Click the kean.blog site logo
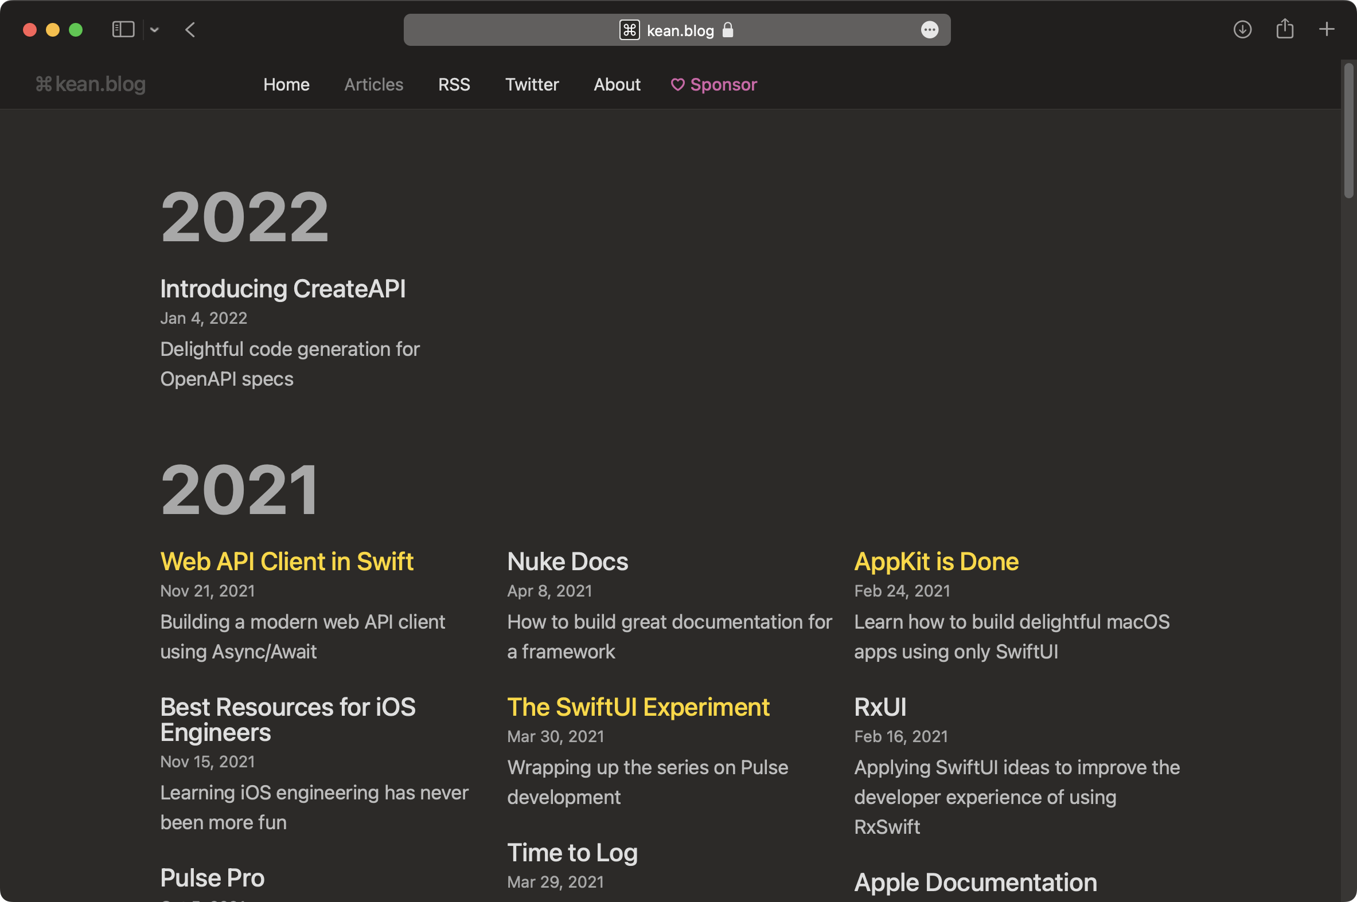 [x=91, y=84]
